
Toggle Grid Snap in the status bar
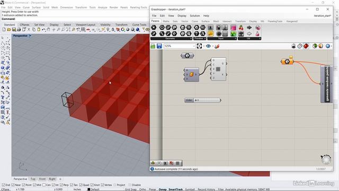click(131, 189)
